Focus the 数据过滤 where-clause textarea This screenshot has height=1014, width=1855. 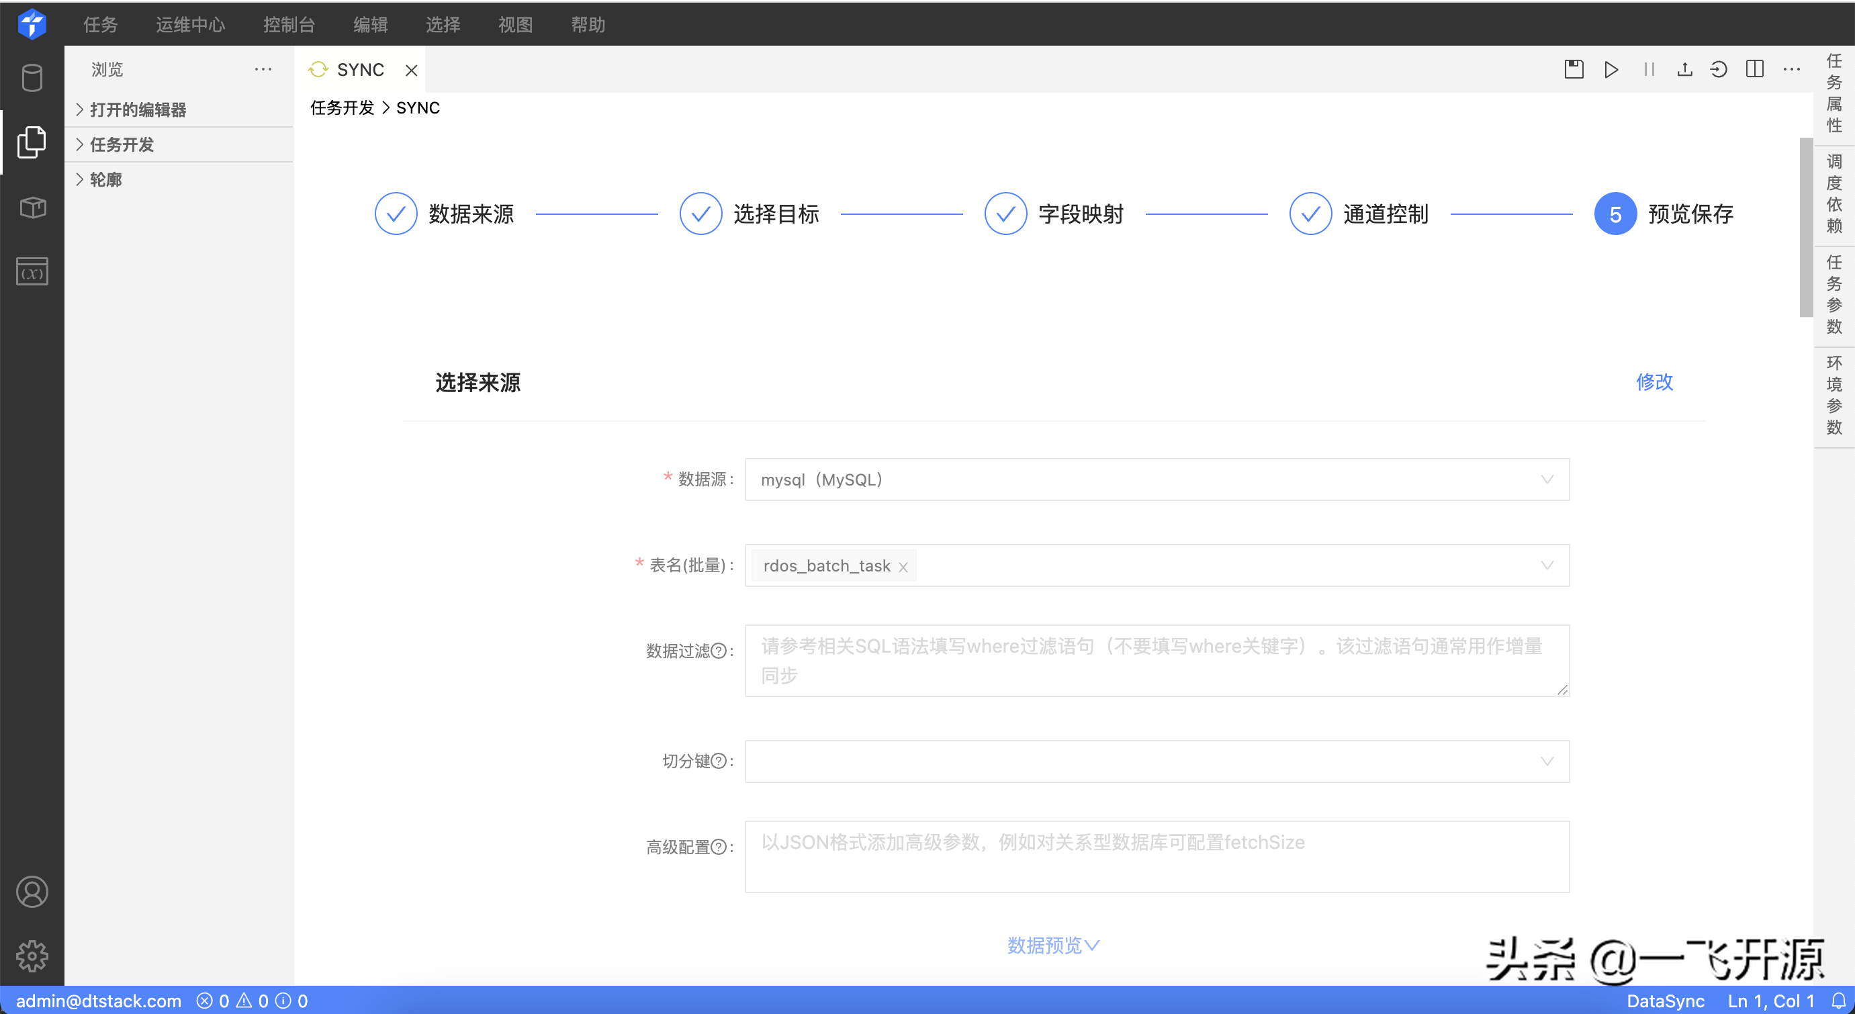(x=1157, y=660)
